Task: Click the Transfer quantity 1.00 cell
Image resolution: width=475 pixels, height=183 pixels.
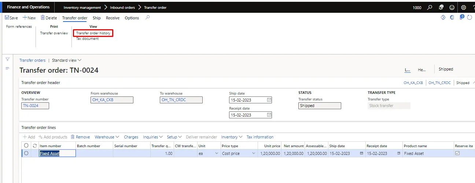Action: point(162,153)
